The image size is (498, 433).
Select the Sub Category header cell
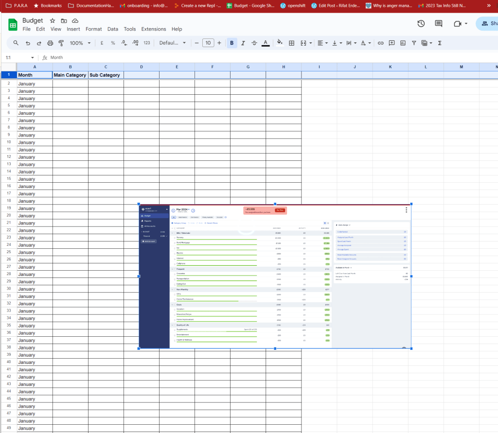pos(106,75)
